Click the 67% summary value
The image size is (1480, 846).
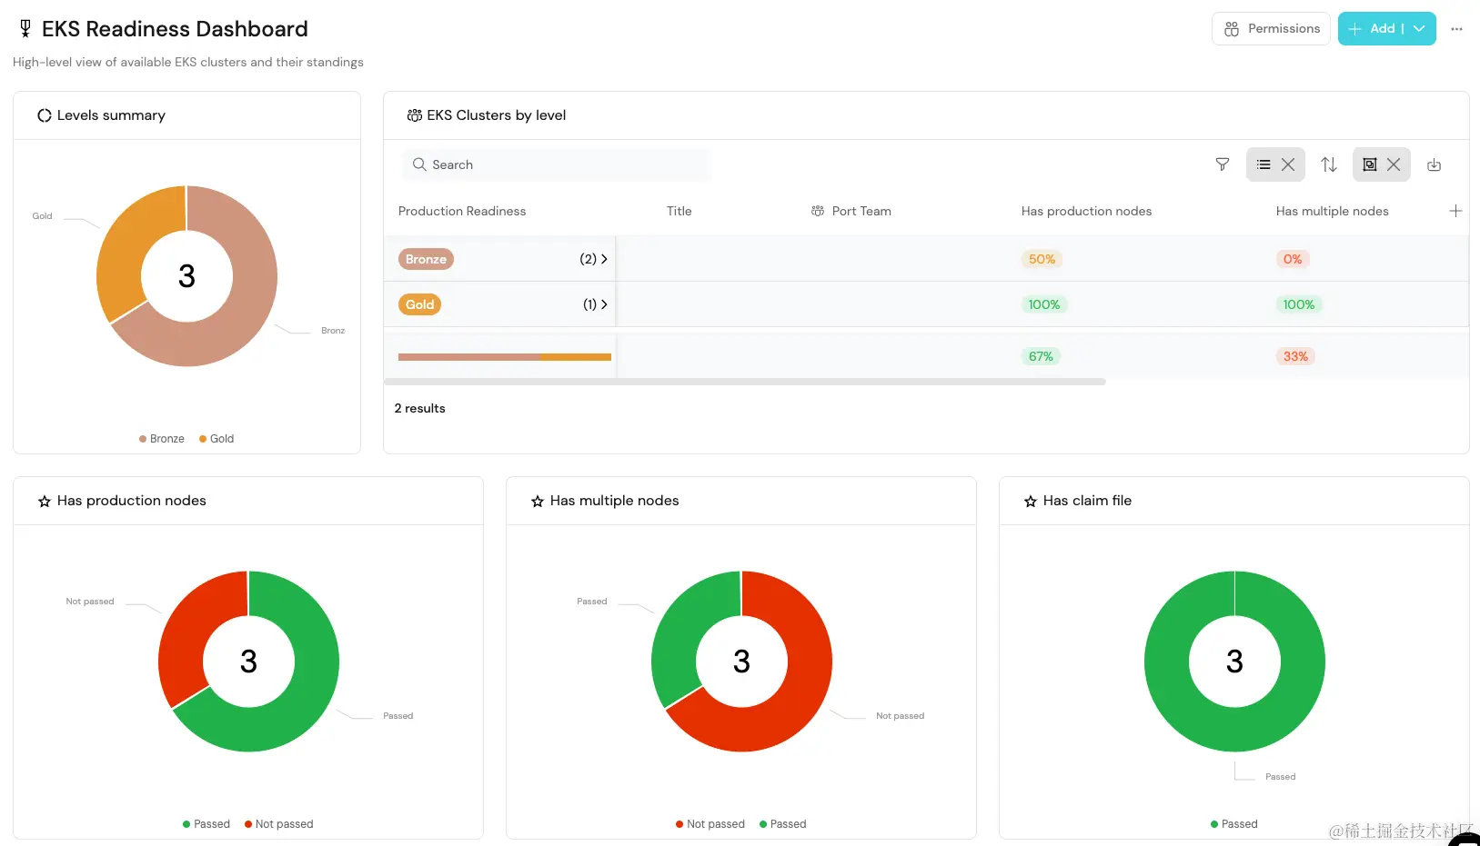[x=1041, y=356]
